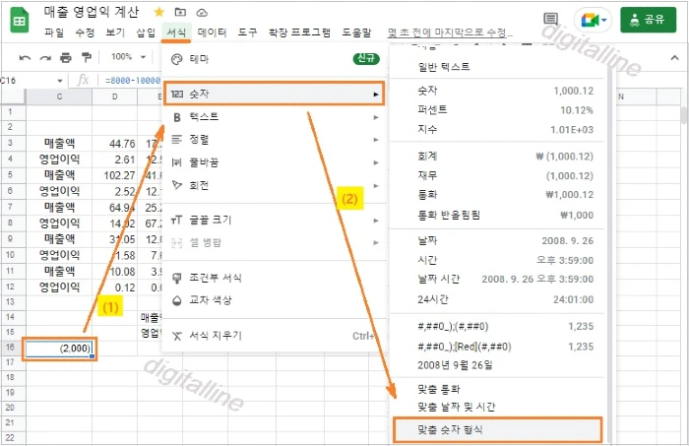689x446 pixels.
Task: Click the formula bar showing =8000-10000
Action: 132,81
